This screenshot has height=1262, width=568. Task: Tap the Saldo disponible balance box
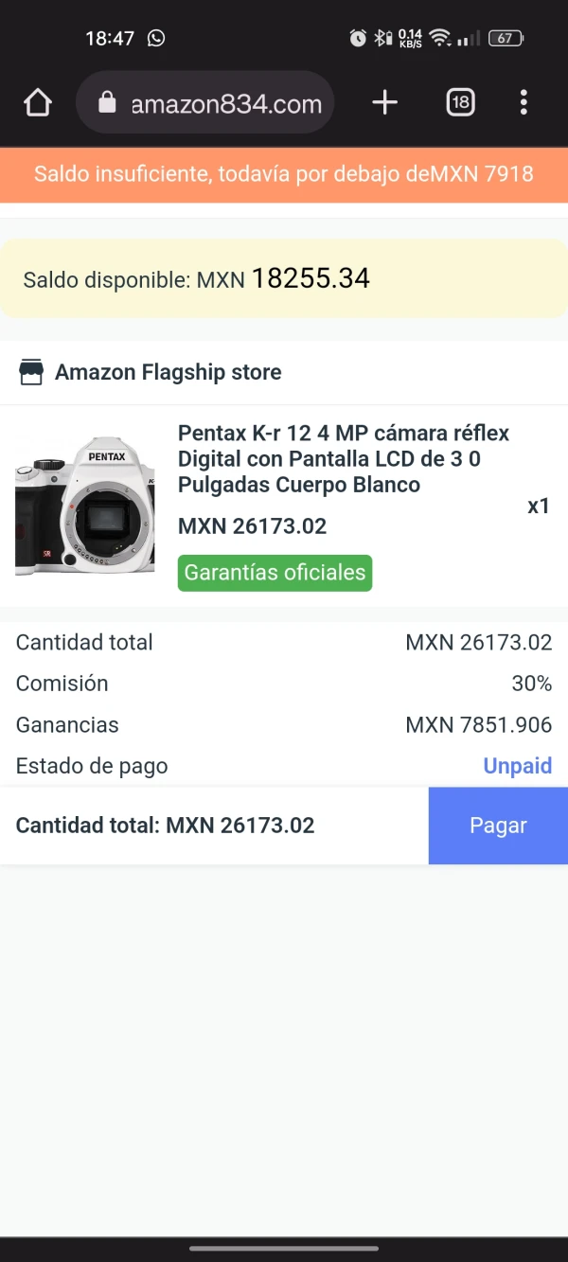tap(284, 278)
